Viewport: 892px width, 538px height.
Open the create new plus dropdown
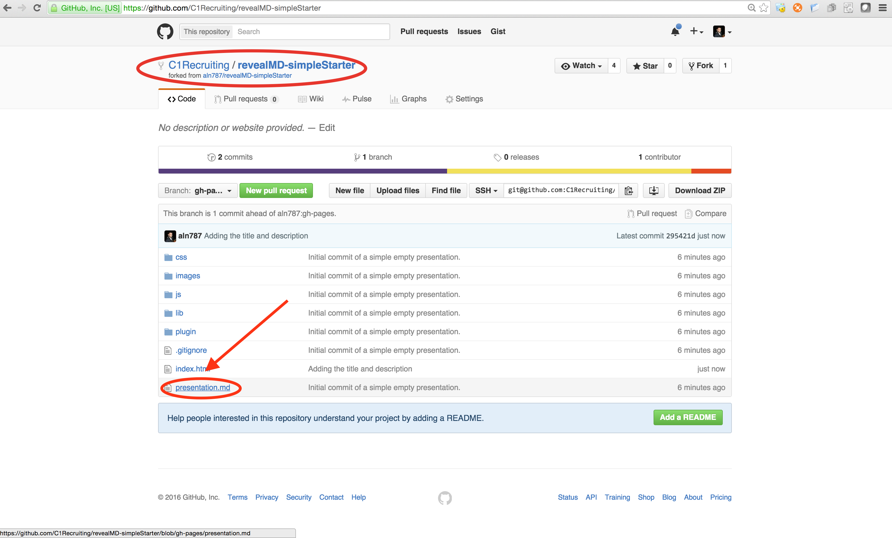pos(696,31)
